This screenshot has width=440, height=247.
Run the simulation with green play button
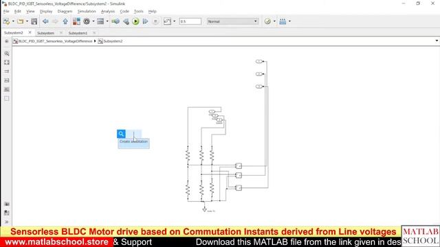pyautogui.click(x=135, y=21)
